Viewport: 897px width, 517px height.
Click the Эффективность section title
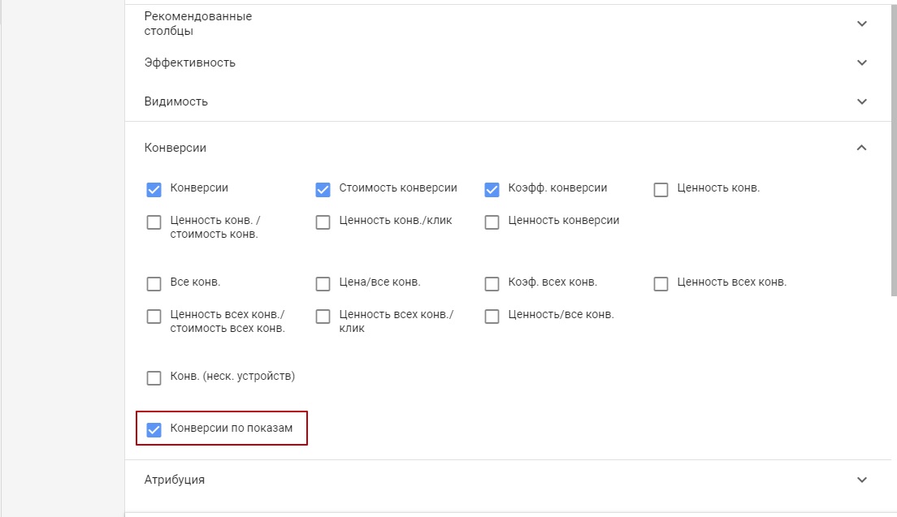point(190,62)
